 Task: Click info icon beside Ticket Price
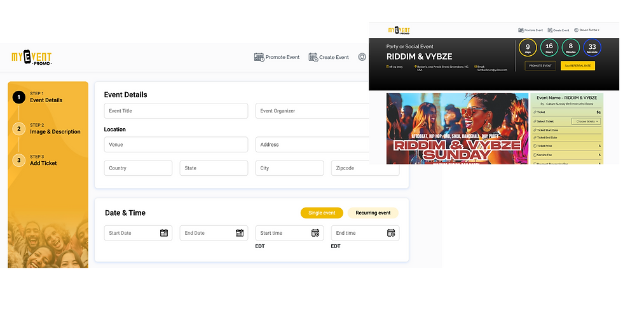(x=534, y=146)
